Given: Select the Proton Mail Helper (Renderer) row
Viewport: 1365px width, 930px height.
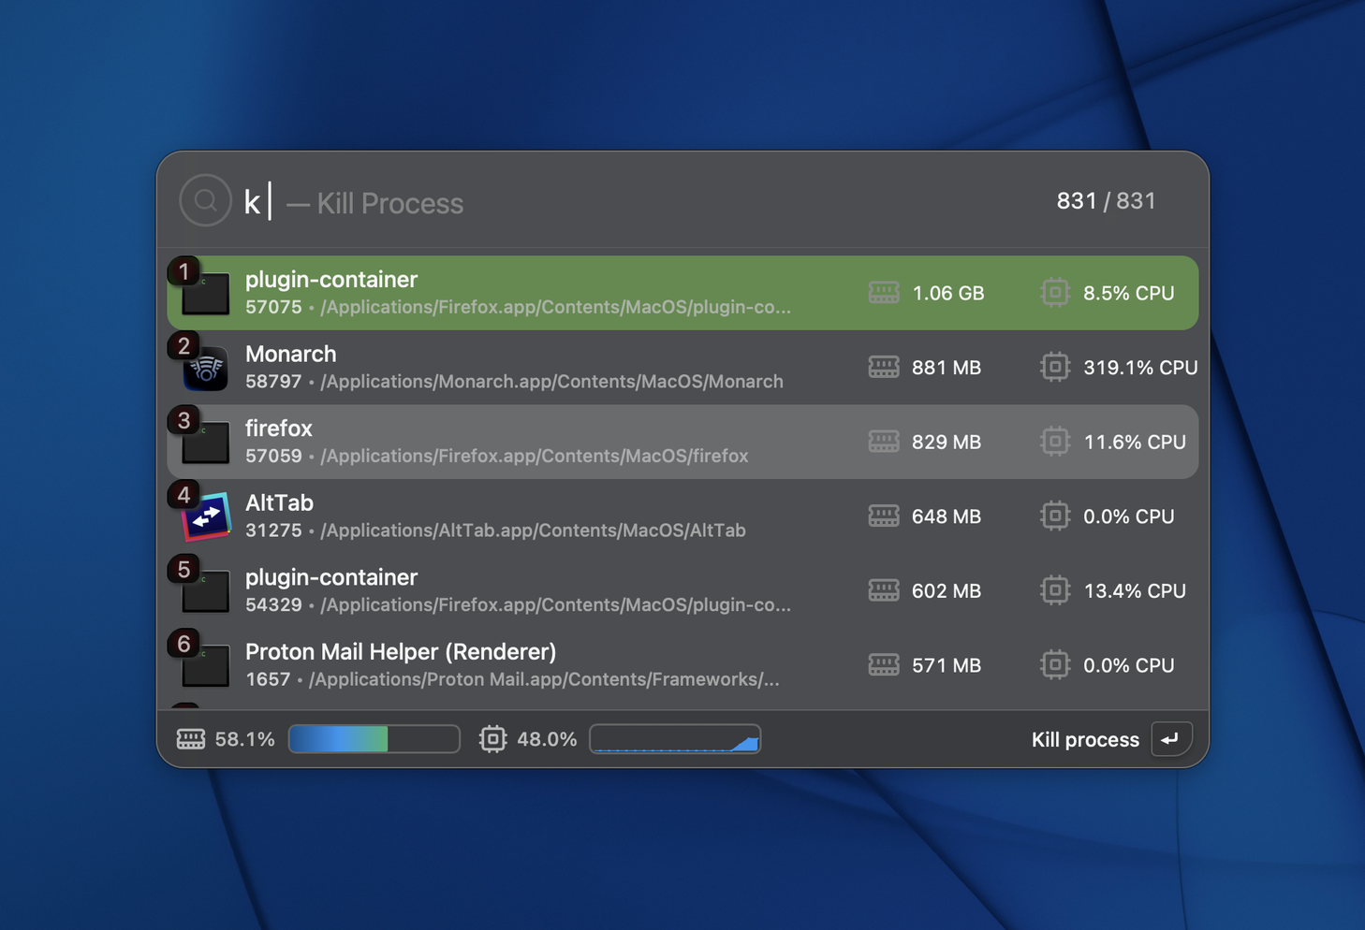Looking at the screenshot, I should (x=562, y=665).
